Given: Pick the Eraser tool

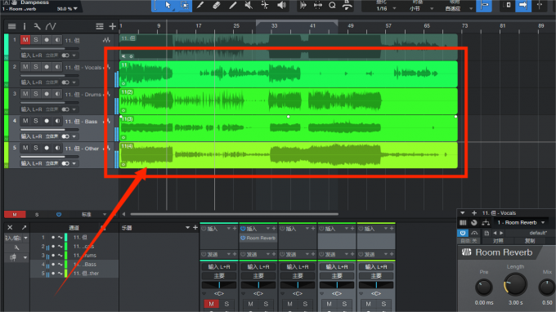Looking at the screenshot, I should [x=217, y=6].
